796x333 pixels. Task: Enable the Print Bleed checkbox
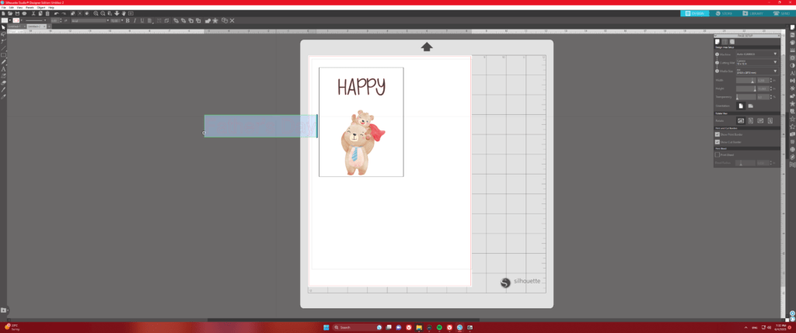pos(717,155)
